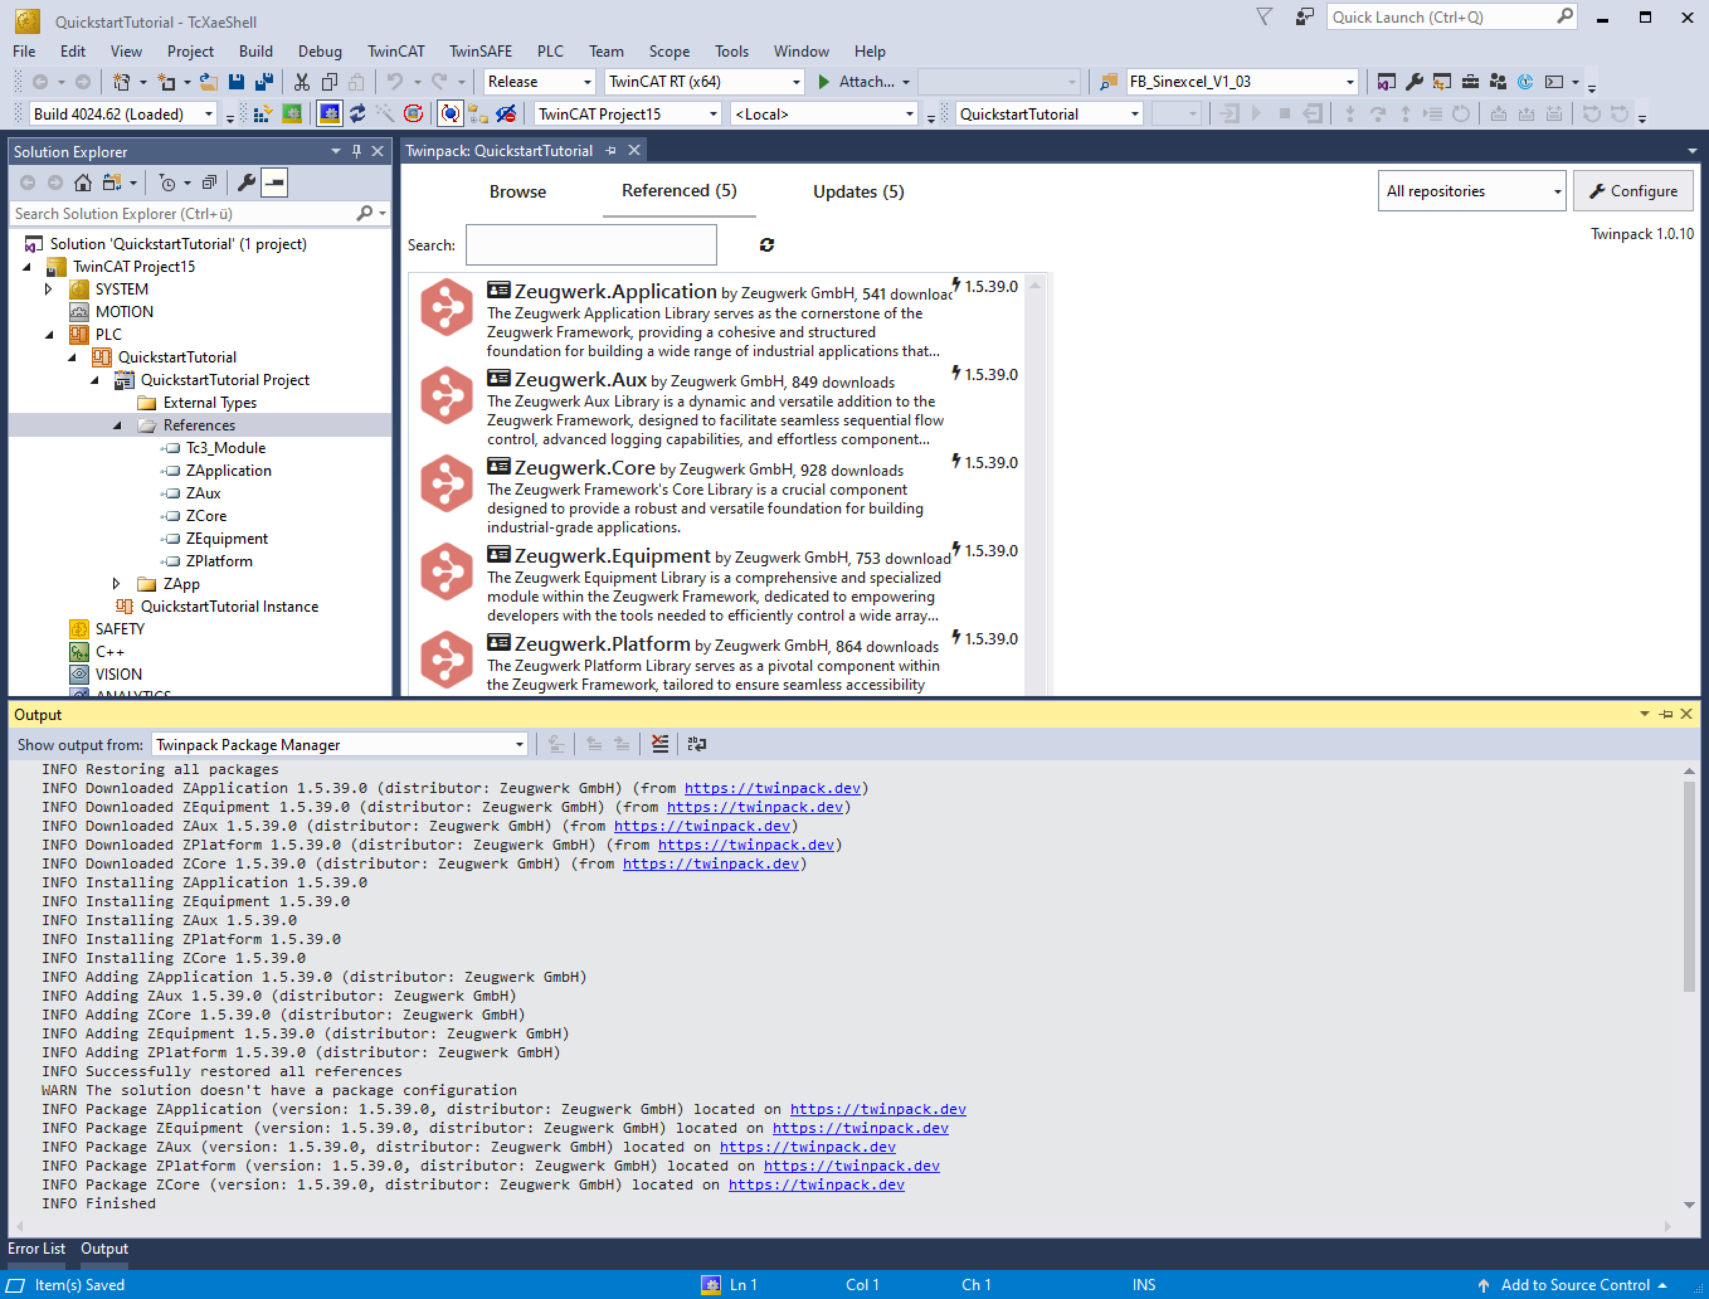
Task: Open twinpack.dev link on Package ZCore line
Action: point(815,1184)
